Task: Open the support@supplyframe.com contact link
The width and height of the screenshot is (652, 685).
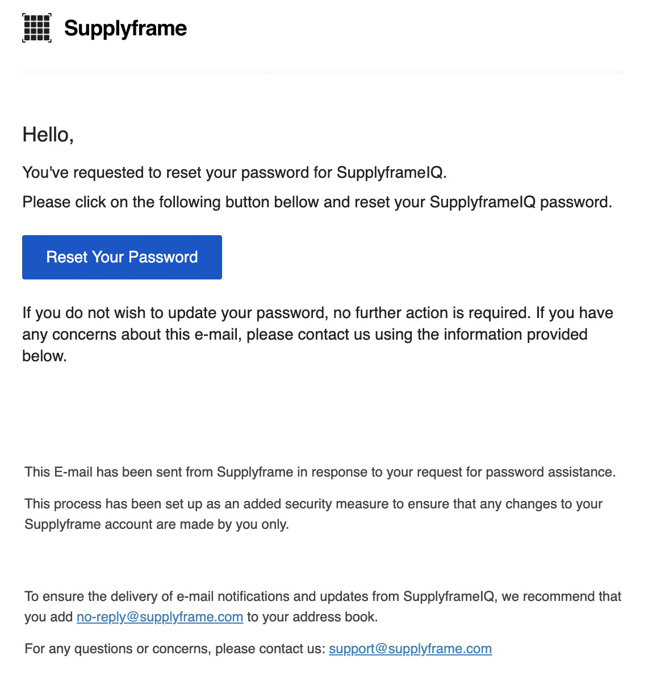Action: 410,649
